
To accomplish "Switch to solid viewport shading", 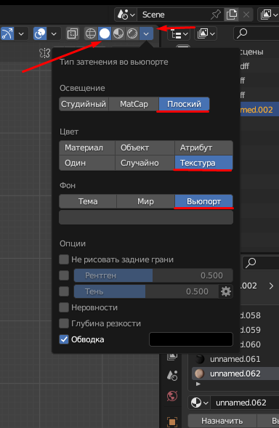I will (105, 34).
